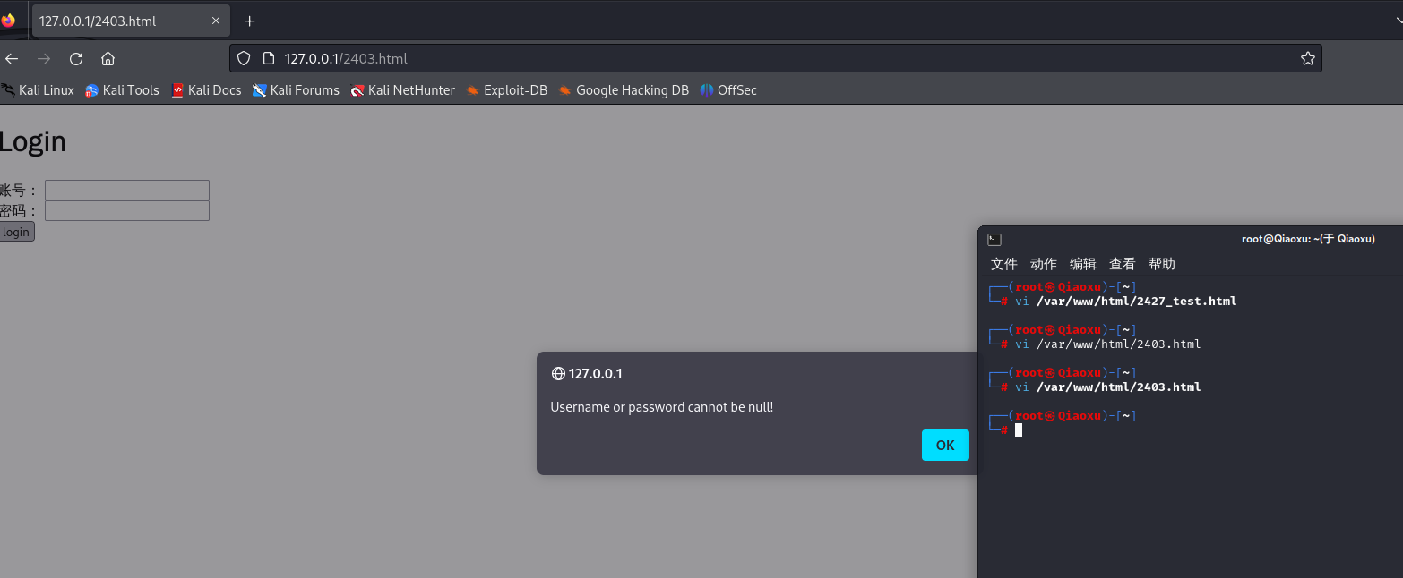Viewport: 1403px width, 578px height.
Task: Click OK in the alert dialog
Action: coord(945,445)
